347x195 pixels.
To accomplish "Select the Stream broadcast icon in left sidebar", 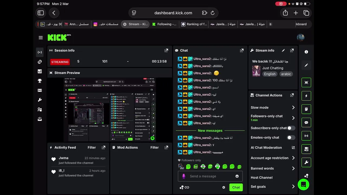I will (40, 52).
